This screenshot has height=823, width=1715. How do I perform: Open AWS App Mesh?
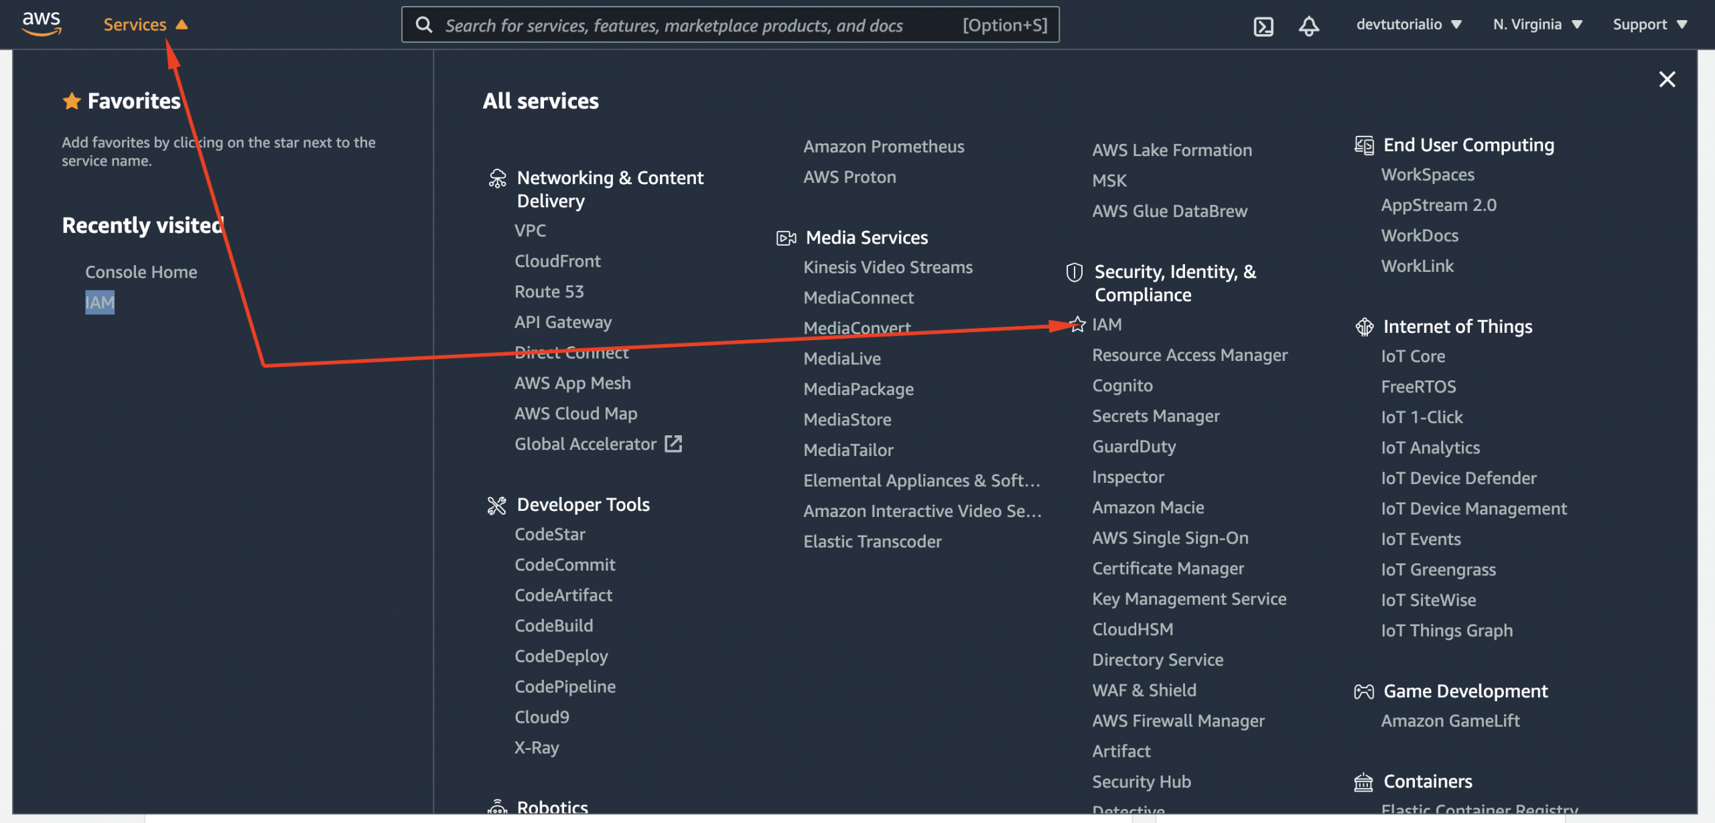pyautogui.click(x=572, y=383)
